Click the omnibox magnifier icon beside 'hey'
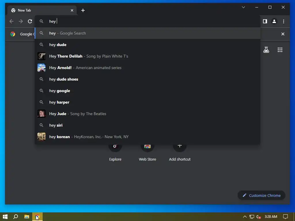The image size is (295, 221). click(41, 21)
